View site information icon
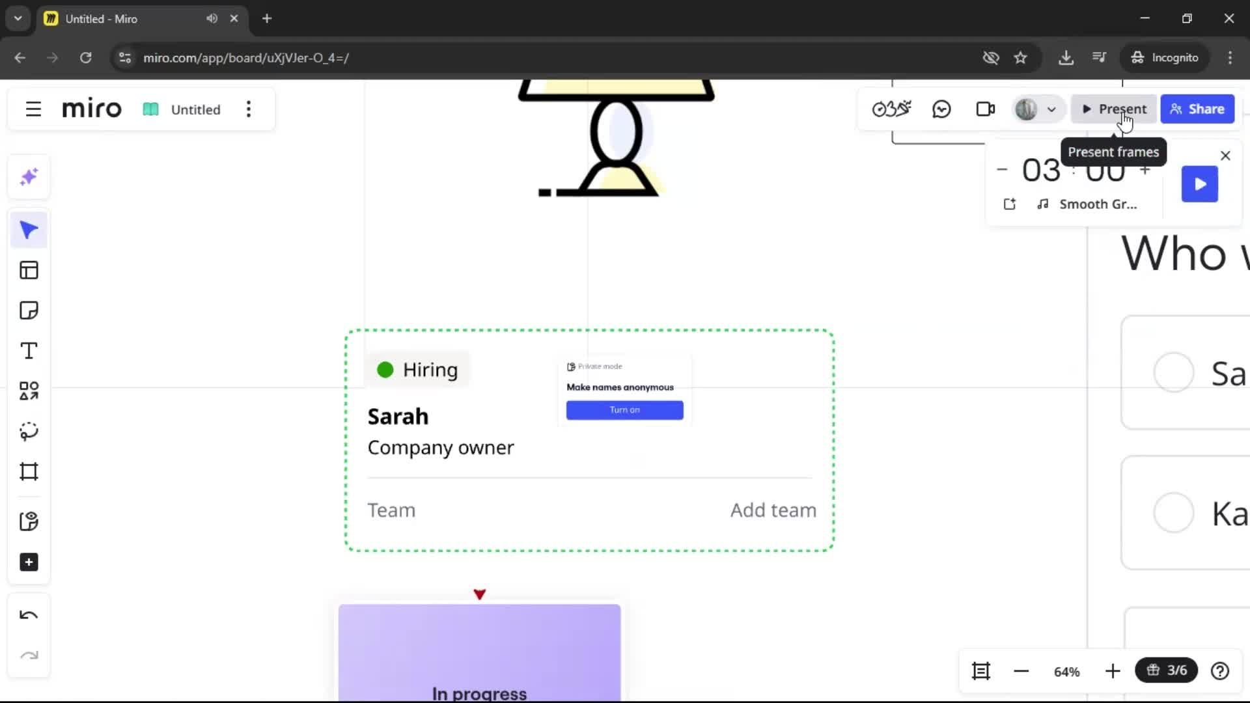This screenshot has width=1250, height=703. coord(124,57)
